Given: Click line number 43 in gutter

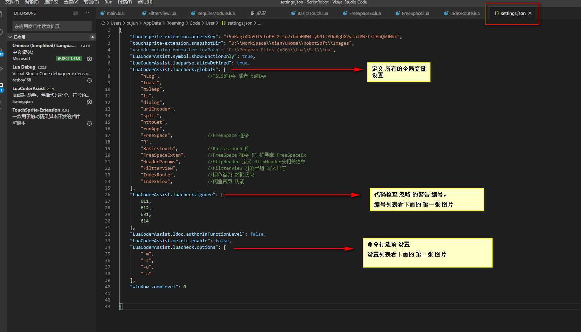Looking at the screenshot, I should click(x=108, y=306).
